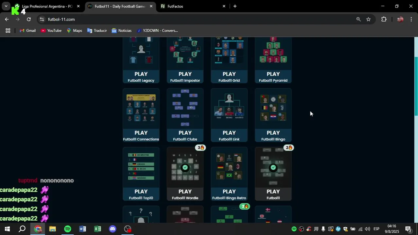Open Futbol11 Pyramid game card
The image size is (418, 235).
click(273, 60)
